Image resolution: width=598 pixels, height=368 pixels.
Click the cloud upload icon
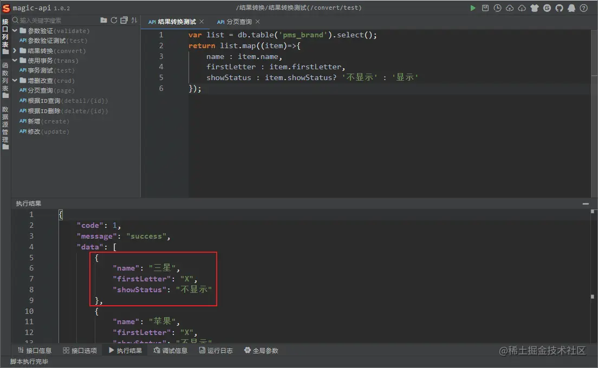tap(510, 8)
